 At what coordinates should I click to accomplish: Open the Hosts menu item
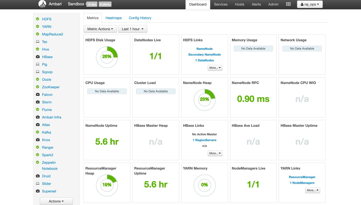[240, 4]
